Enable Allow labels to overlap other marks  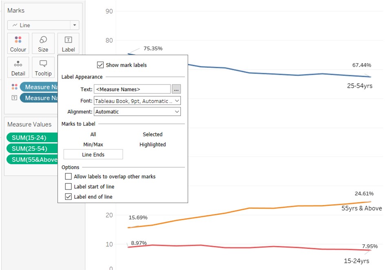[69, 176]
